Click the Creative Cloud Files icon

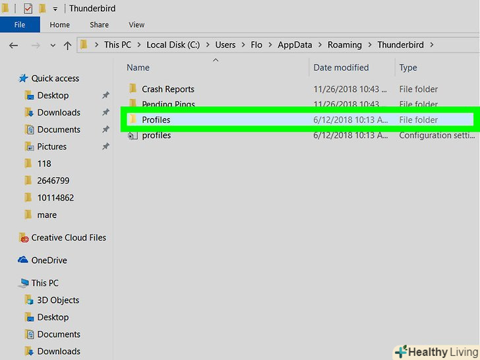[x=24, y=238]
